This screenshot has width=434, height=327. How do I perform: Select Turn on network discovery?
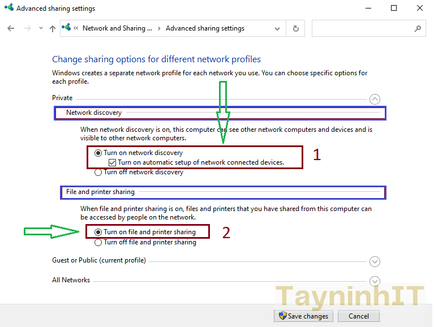point(98,153)
